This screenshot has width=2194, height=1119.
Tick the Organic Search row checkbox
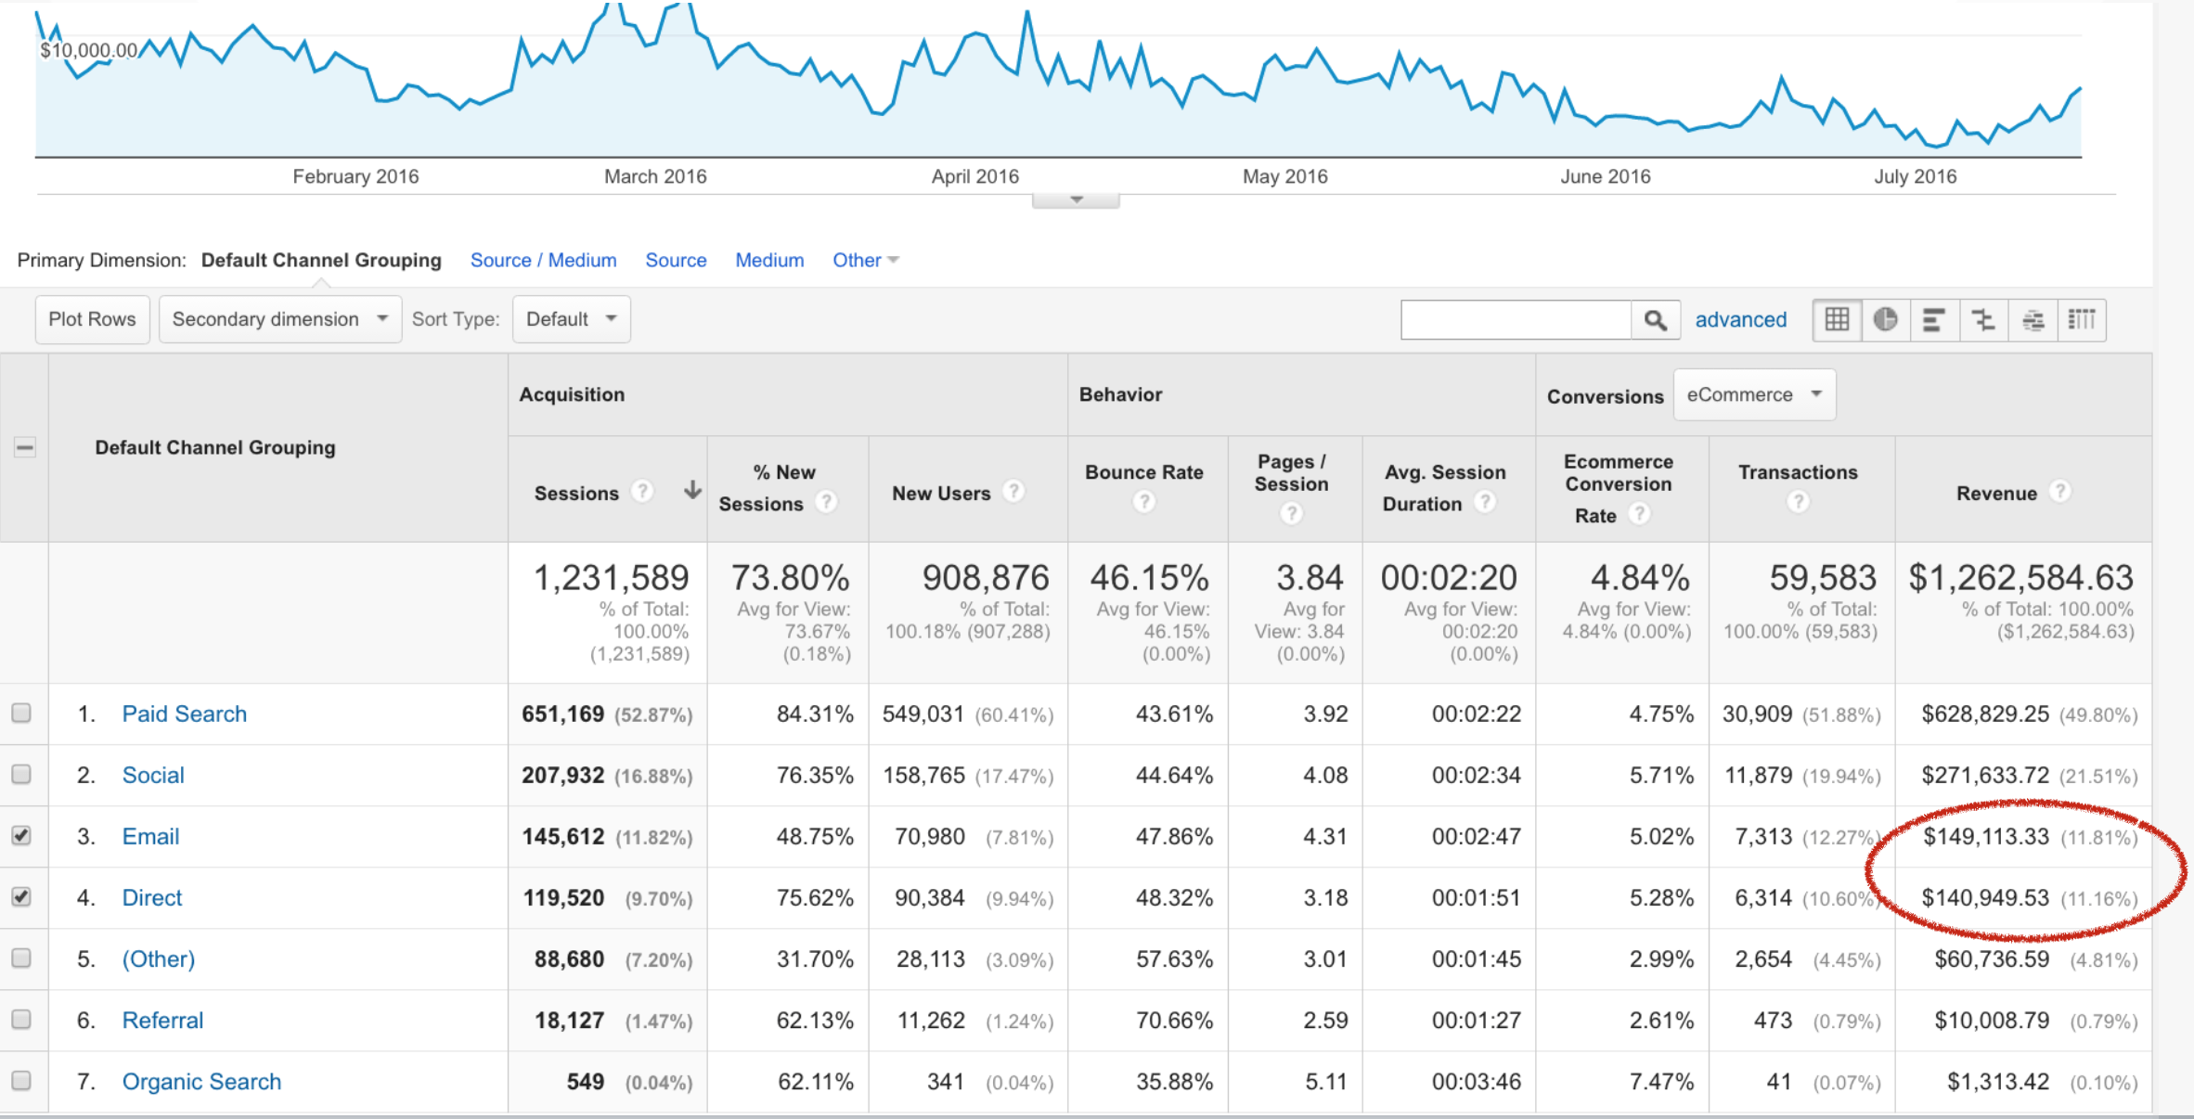pyautogui.click(x=21, y=1081)
